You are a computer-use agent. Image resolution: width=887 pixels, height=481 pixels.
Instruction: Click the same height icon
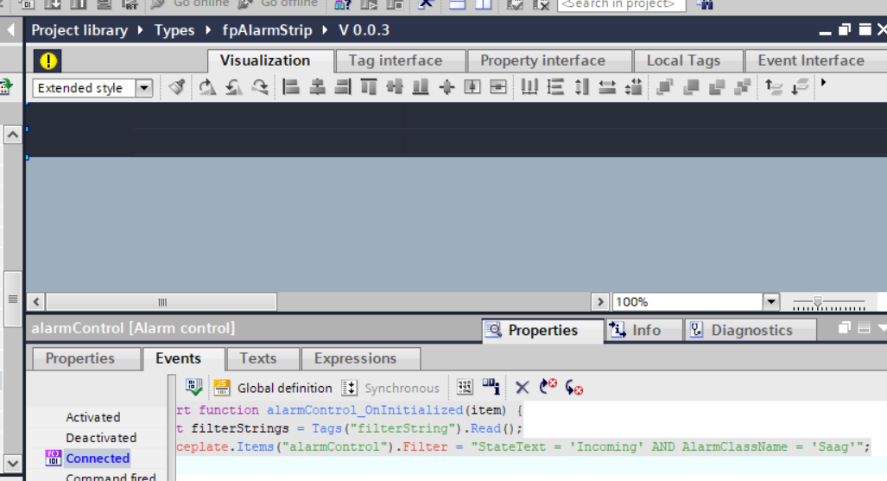pos(581,87)
